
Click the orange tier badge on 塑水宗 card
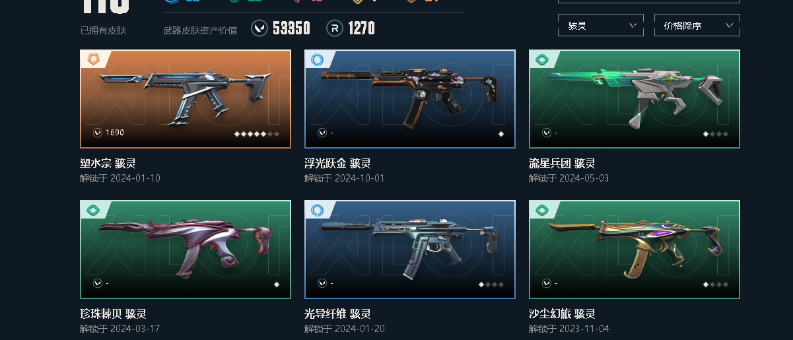pos(93,59)
